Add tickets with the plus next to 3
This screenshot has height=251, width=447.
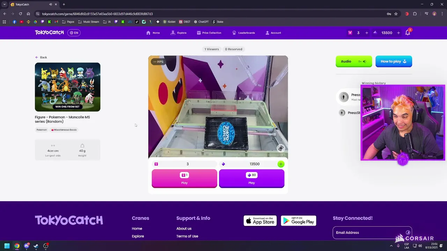tap(367, 33)
